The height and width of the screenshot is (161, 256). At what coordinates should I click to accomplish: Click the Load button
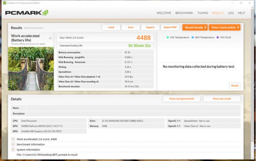coord(111,27)
